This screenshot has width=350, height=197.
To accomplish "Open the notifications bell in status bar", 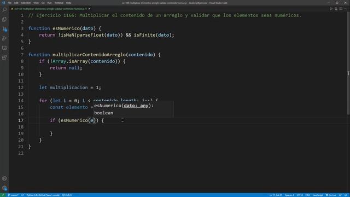I will [x=346, y=195].
